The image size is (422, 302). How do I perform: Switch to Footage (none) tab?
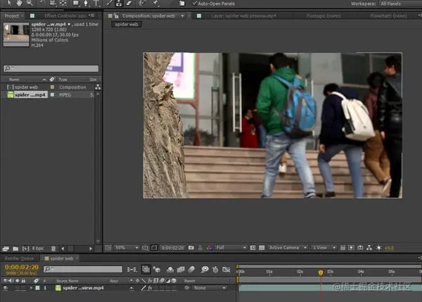(x=324, y=16)
